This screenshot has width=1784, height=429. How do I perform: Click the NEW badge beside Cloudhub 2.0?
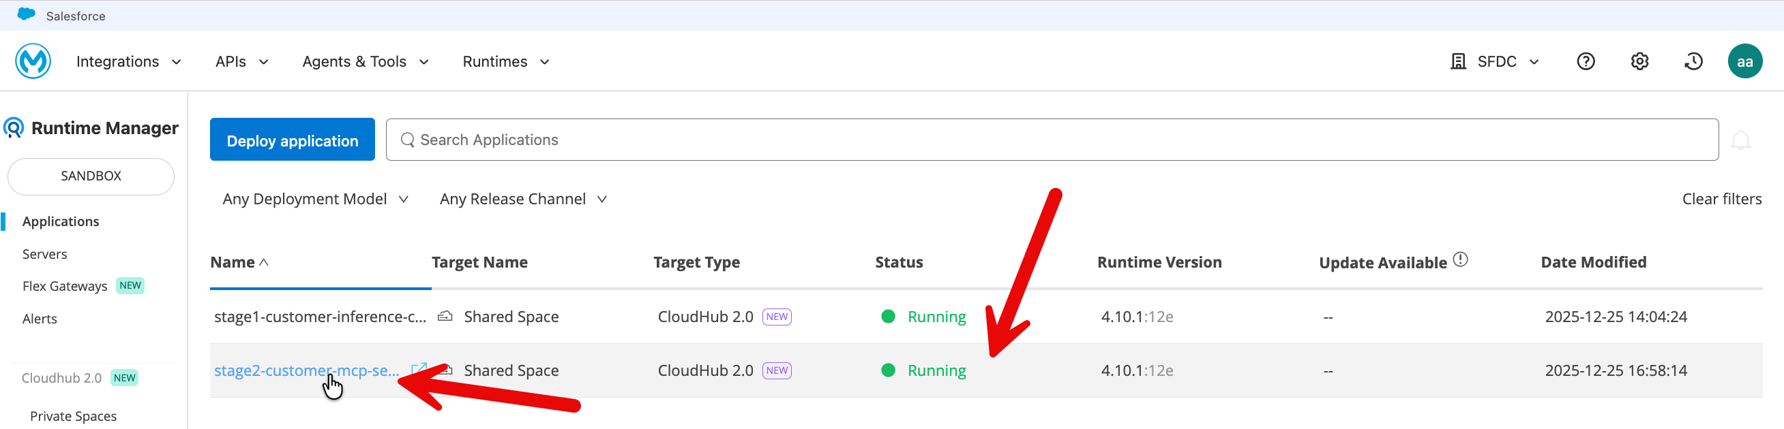click(x=125, y=378)
